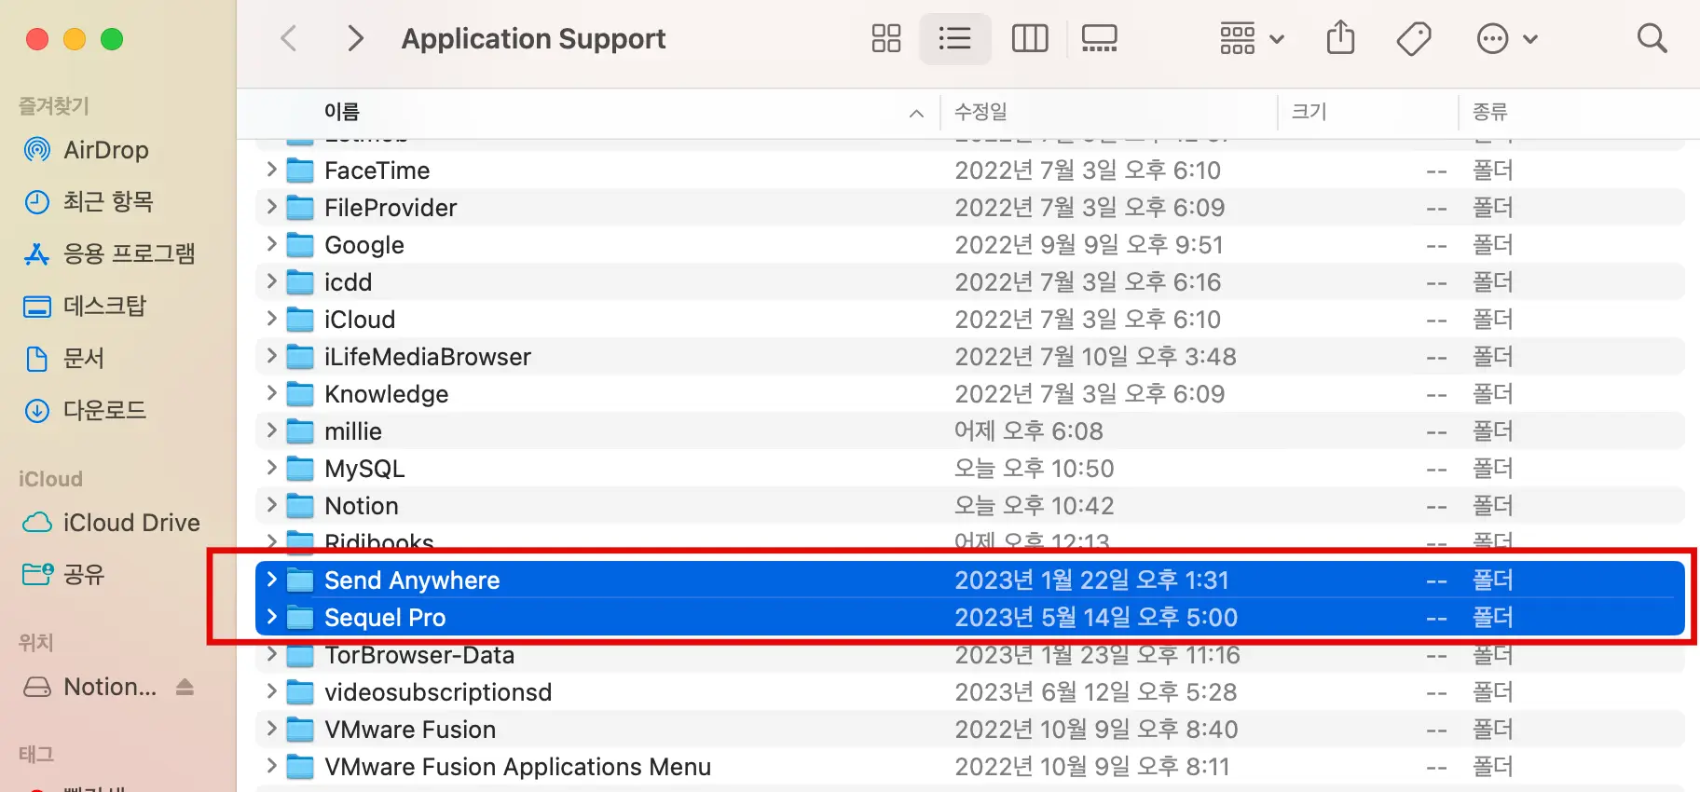This screenshot has height=792, width=1700.
Task: Select the Send Anywhere folder name
Action: [x=412, y=580]
